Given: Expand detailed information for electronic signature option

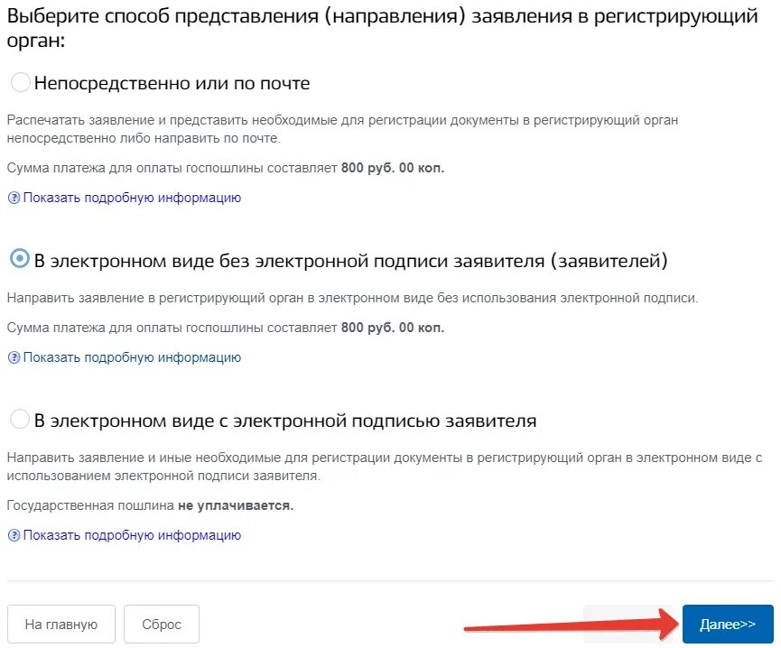Looking at the screenshot, I should pos(132,535).
